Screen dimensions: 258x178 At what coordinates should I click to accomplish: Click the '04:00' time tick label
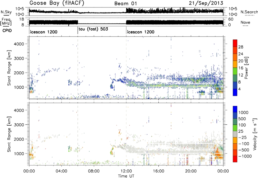[61, 171]
